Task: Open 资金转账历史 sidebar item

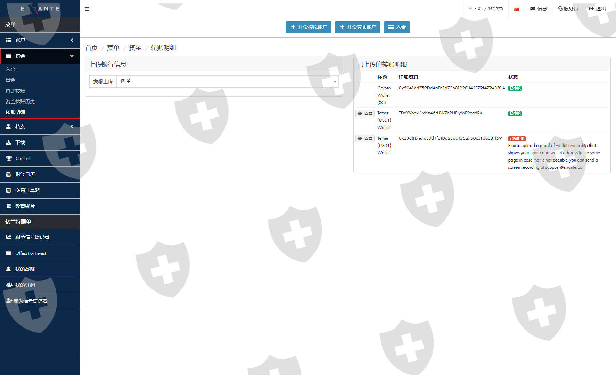Action: pos(20,102)
